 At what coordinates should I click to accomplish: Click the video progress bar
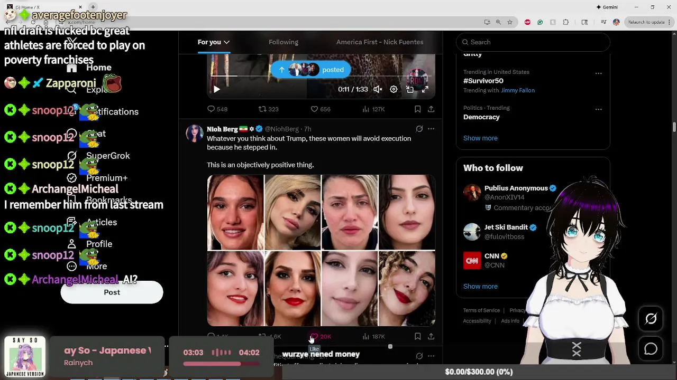321,77
